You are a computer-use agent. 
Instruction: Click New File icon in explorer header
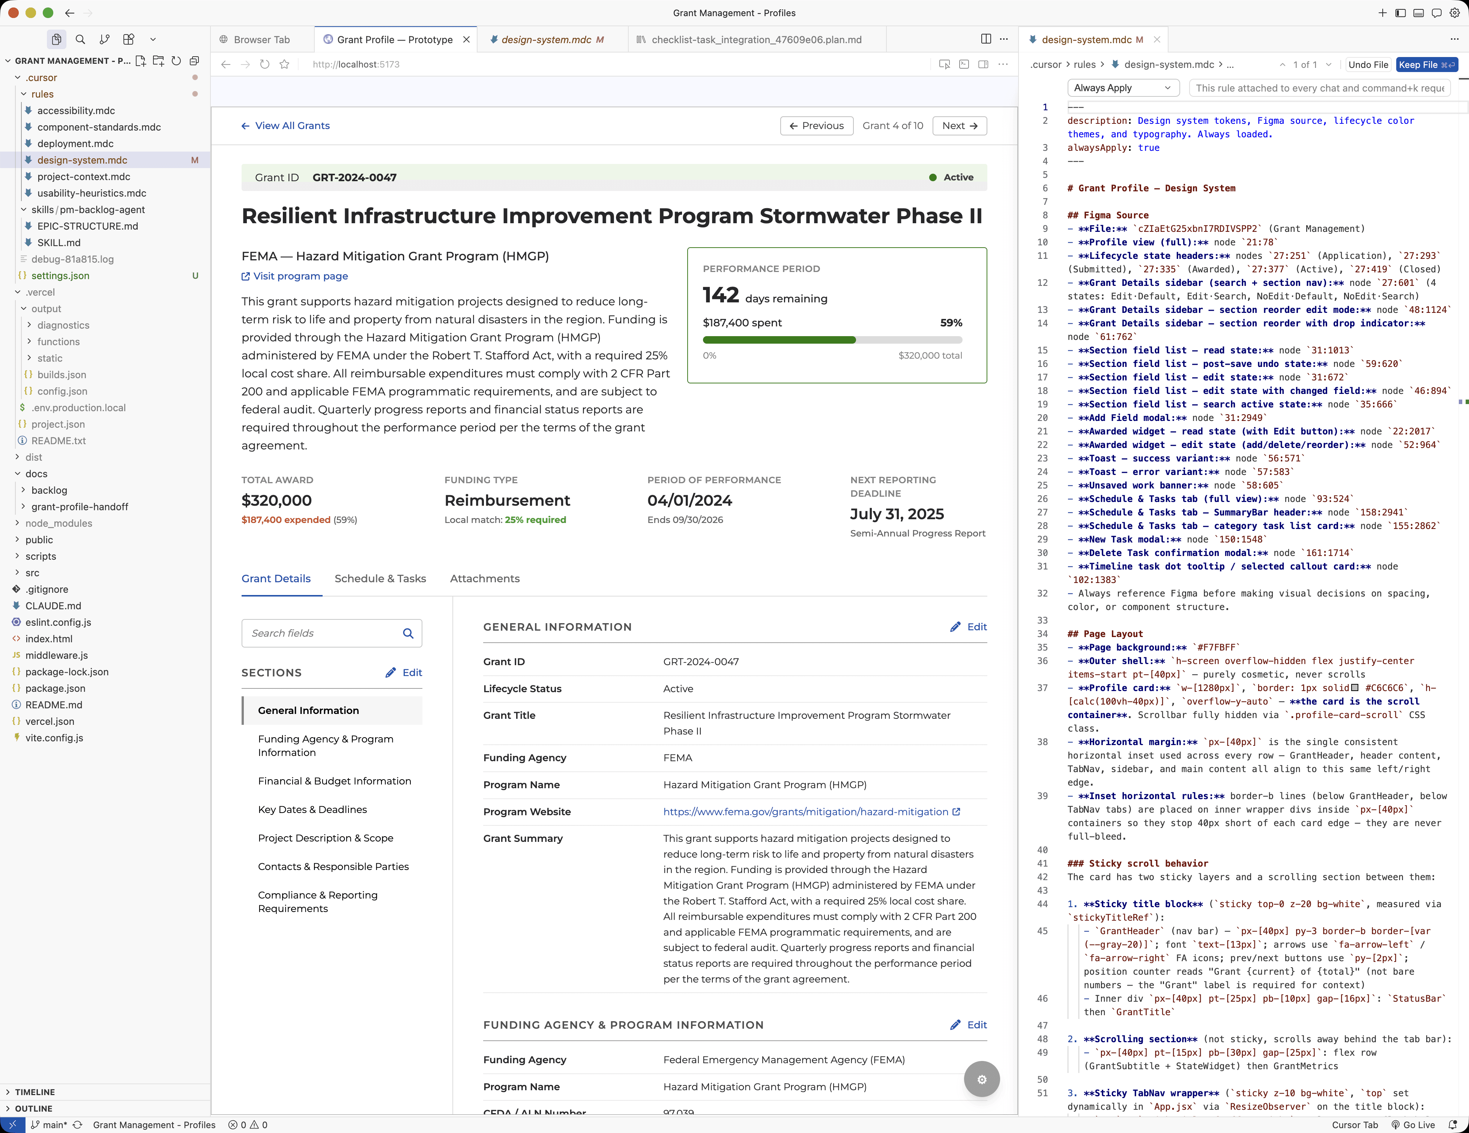click(x=141, y=60)
